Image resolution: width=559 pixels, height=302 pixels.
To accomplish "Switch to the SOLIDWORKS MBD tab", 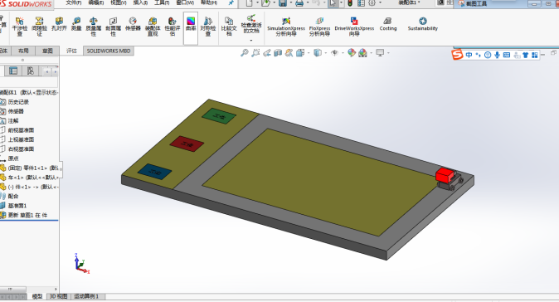I will click(x=109, y=51).
